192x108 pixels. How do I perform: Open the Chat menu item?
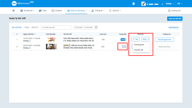(43, 11)
